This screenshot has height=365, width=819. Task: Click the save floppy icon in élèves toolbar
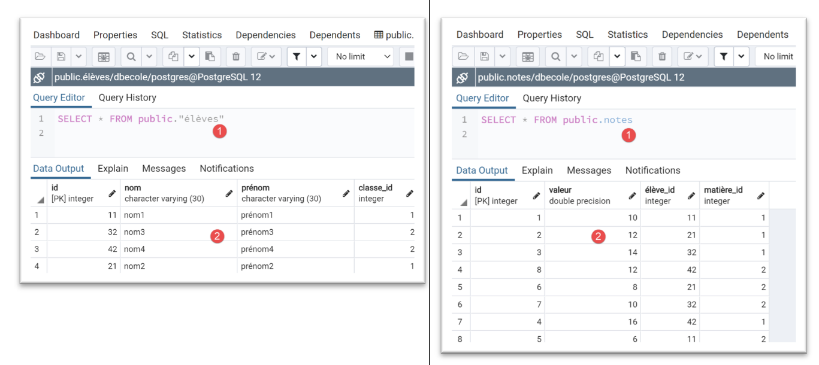[x=61, y=57]
